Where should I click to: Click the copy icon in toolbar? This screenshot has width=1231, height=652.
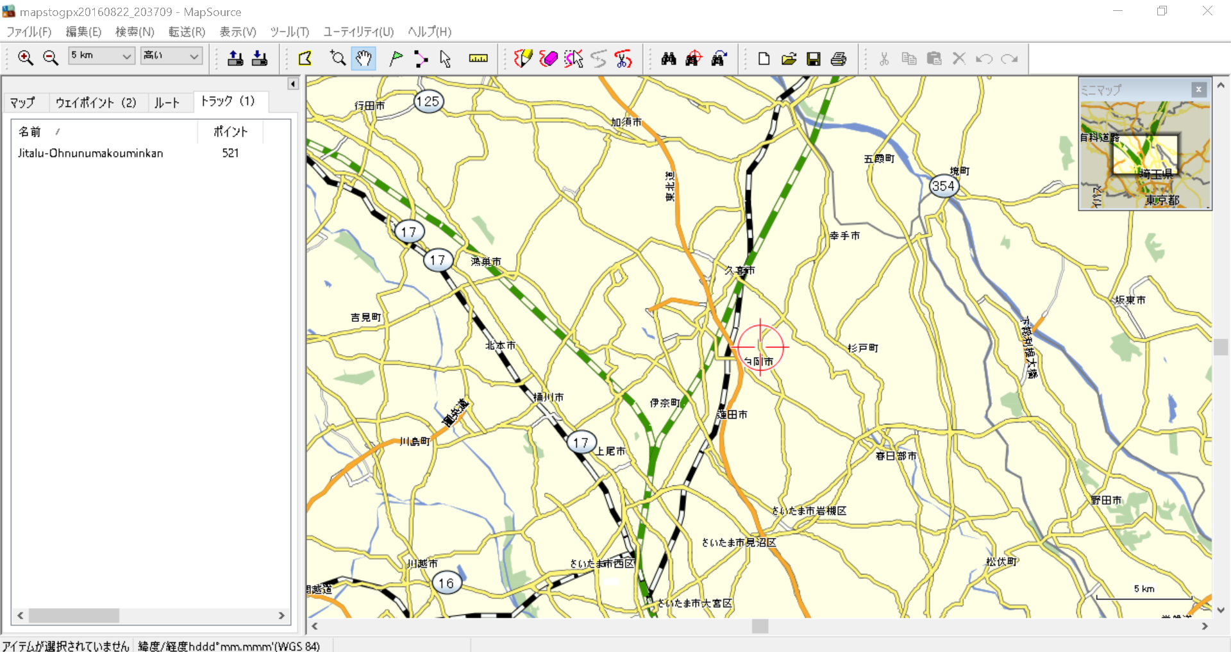[909, 58]
